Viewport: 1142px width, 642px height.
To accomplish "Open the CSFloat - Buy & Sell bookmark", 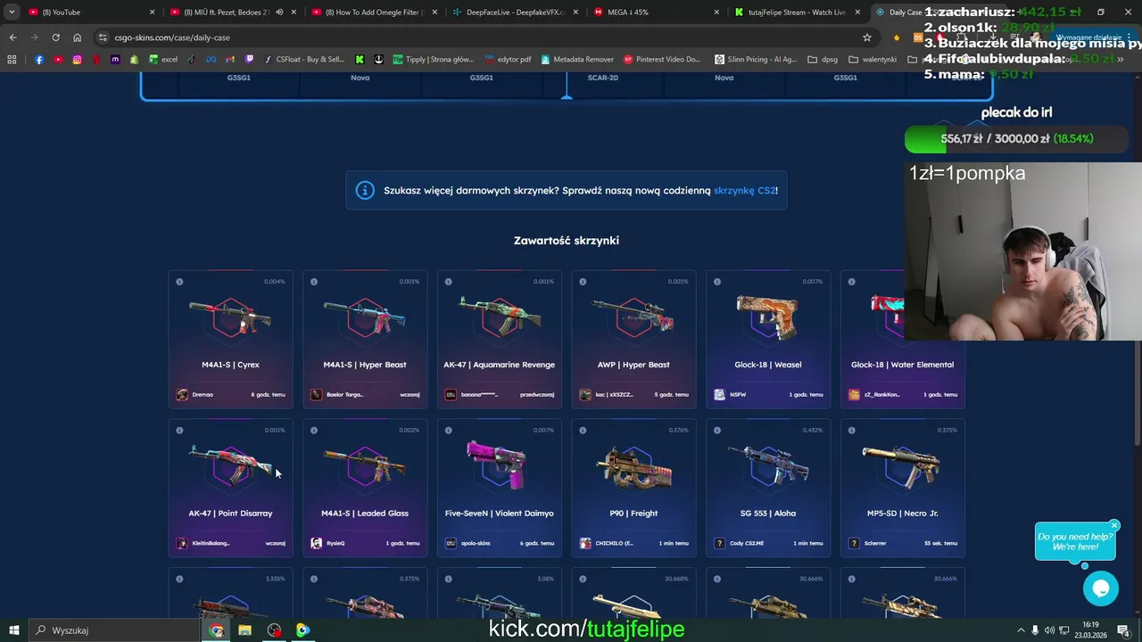I will pyautogui.click(x=304, y=60).
